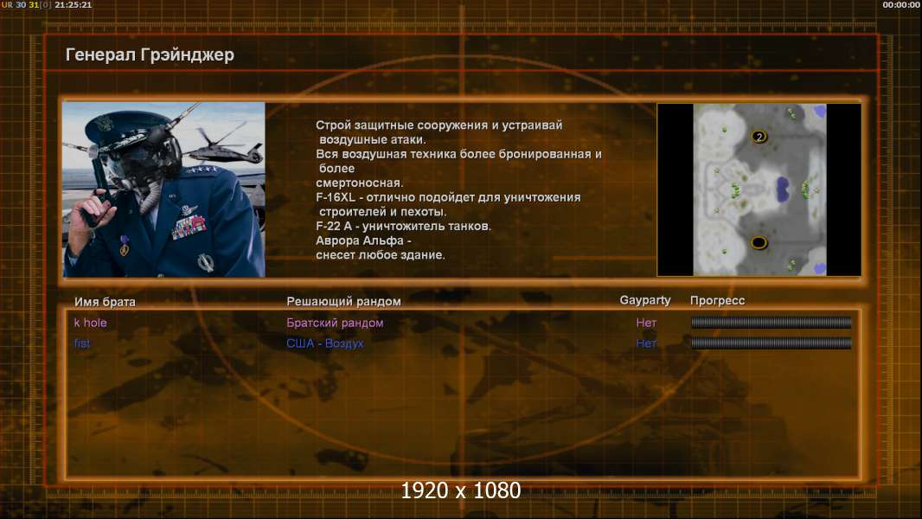This screenshot has height=519, width=922.
Task: Click the Прогресс column header
Action: [717, 300]
